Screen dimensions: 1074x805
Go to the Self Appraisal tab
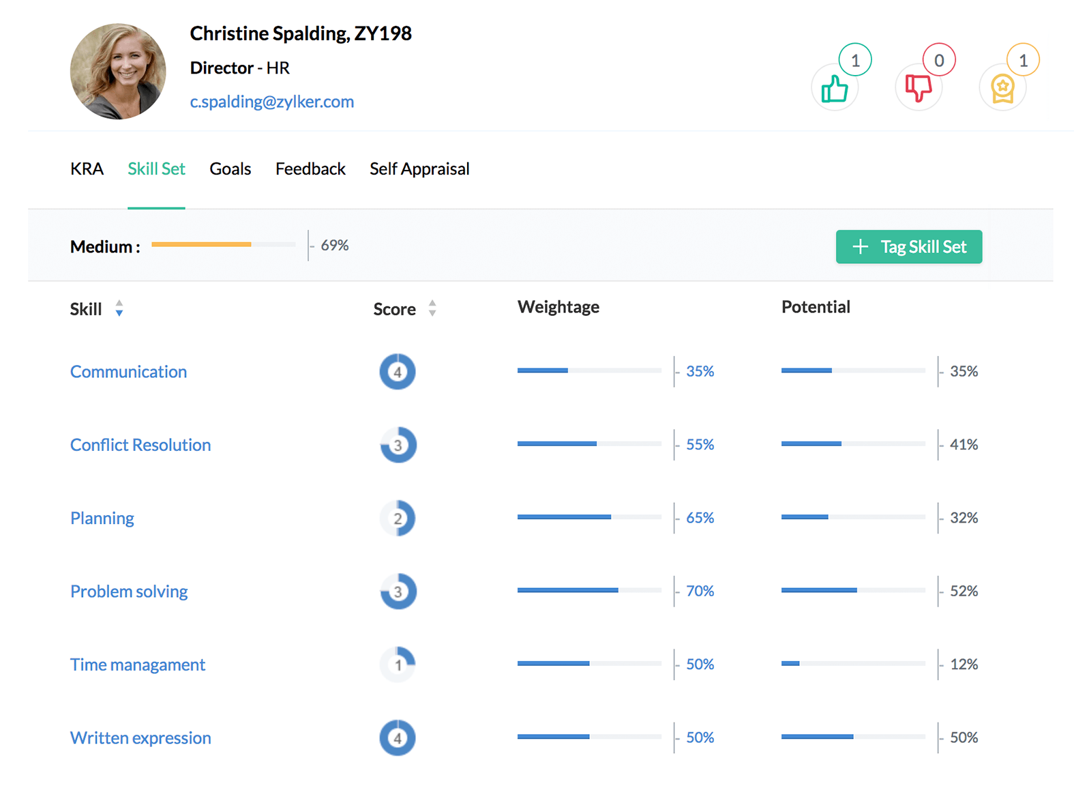coord(419,169)
